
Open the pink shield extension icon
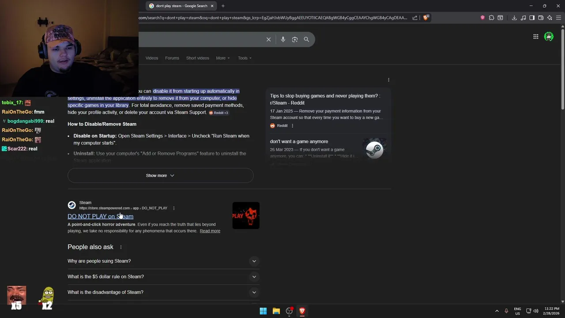click(482, 18)
